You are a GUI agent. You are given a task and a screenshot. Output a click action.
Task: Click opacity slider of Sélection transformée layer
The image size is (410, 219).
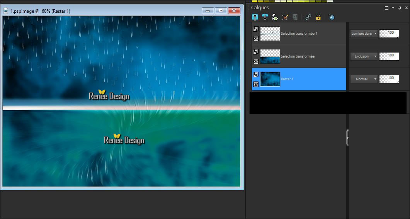389,56
